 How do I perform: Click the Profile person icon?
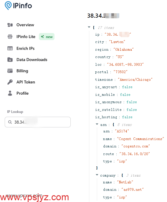[10, 93]
